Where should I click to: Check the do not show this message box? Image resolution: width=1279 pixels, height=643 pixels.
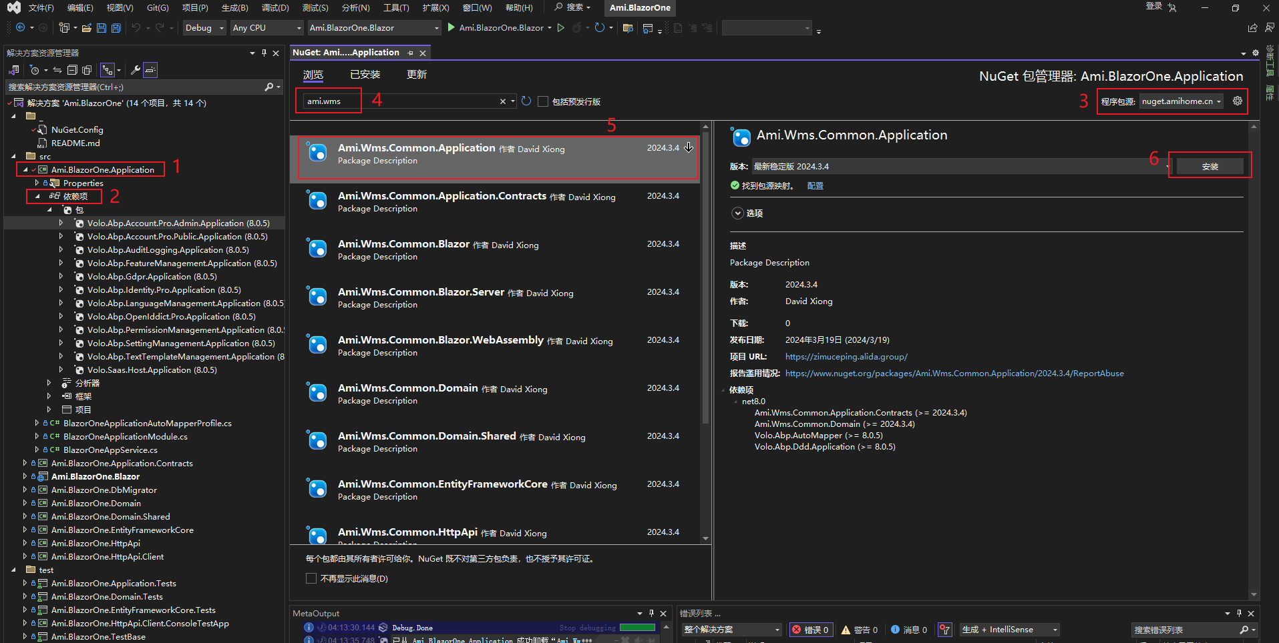pyautogui.click(x=311, y=578)
